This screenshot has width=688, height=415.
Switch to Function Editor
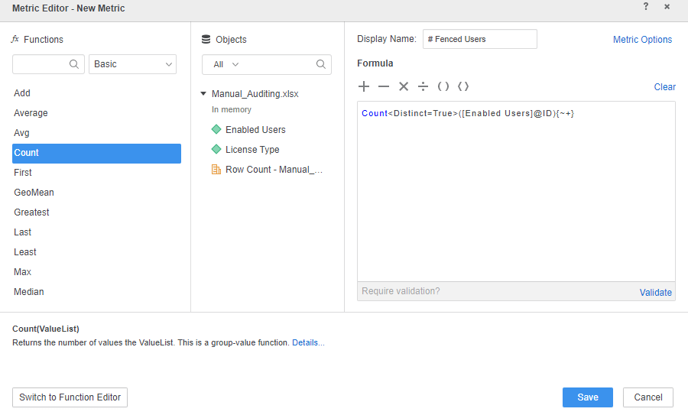point(70,397)
